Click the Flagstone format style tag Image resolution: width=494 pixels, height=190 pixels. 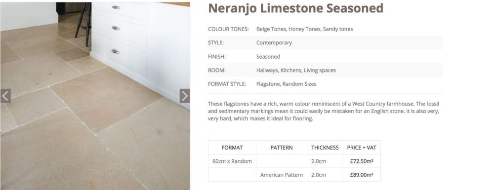268,84
